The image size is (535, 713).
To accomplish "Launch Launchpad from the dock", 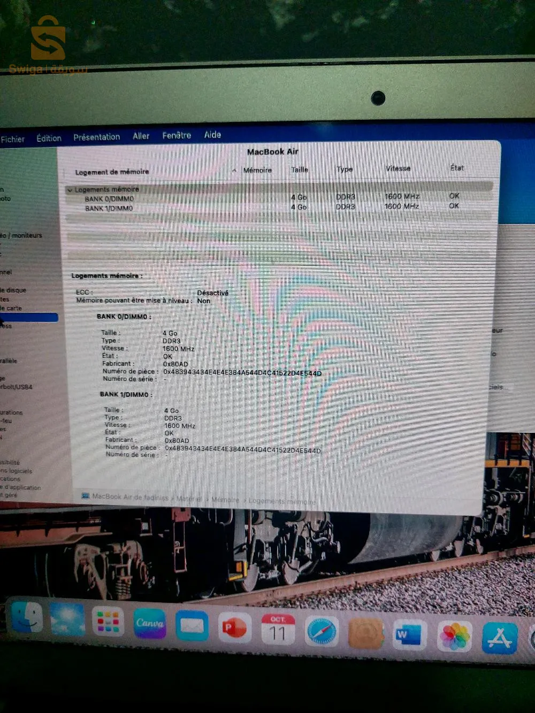I will tap(108, 622).
